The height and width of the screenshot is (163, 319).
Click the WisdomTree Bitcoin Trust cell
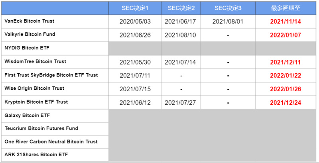pos(35,61)
